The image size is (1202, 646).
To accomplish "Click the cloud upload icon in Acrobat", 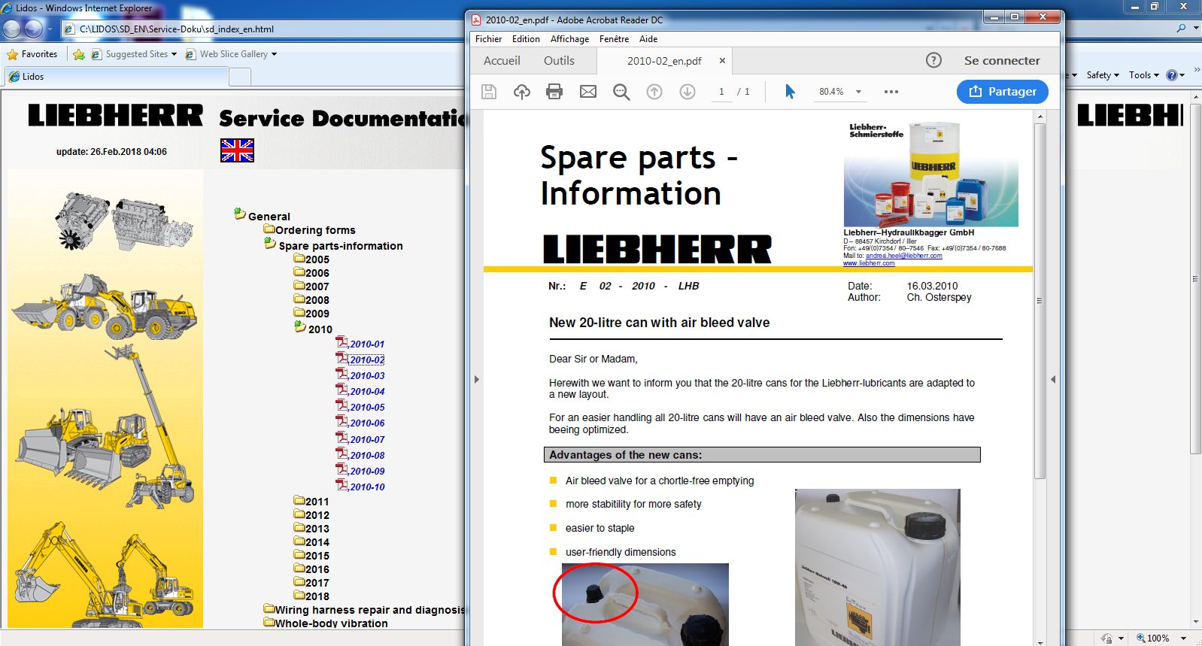I will (x=522, y=92).
